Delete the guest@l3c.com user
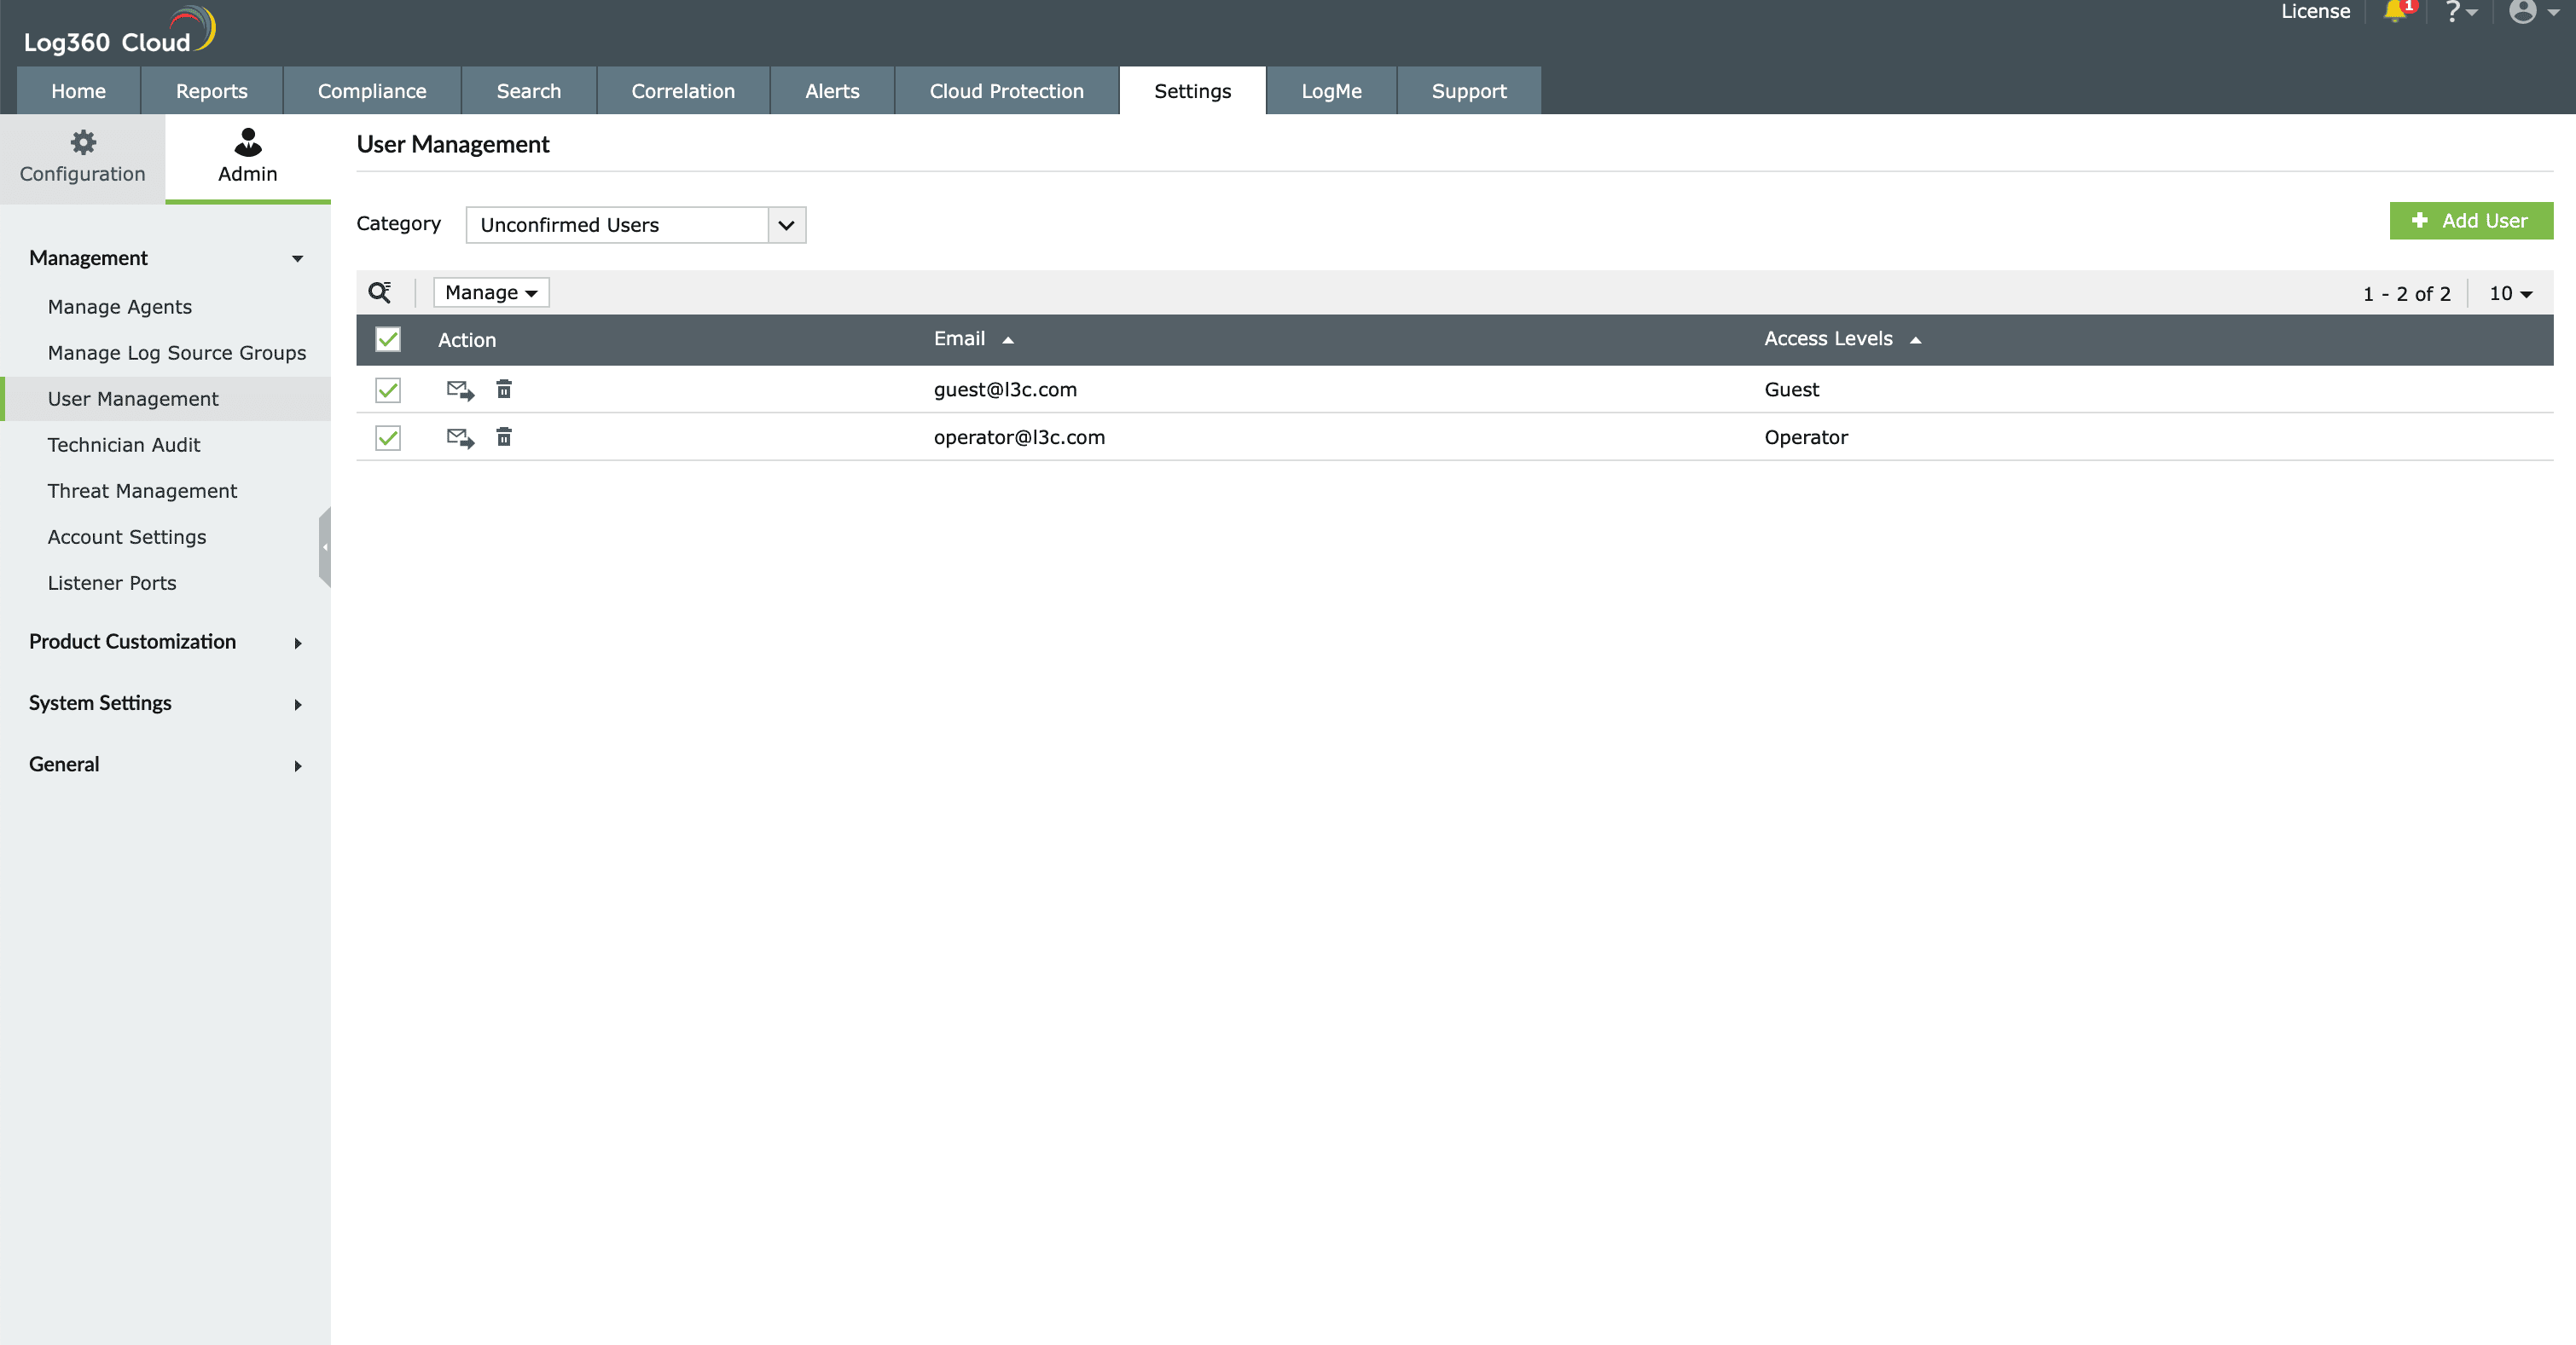This screenshot has height=1345, width=2576. pos(504,390)
